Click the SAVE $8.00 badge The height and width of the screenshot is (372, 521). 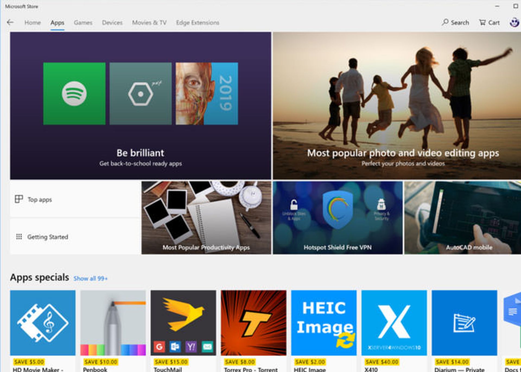tap(240, 362)
